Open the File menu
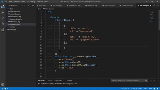 tap(6, 2)
